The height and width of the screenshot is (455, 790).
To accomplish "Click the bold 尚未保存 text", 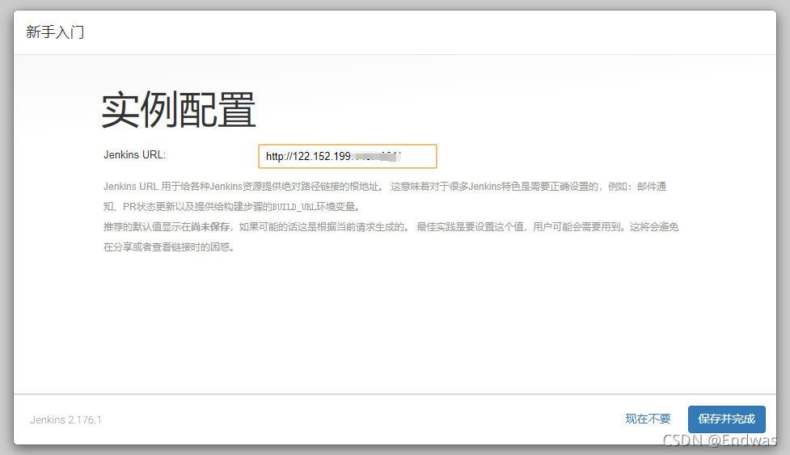I will point(210,227).
